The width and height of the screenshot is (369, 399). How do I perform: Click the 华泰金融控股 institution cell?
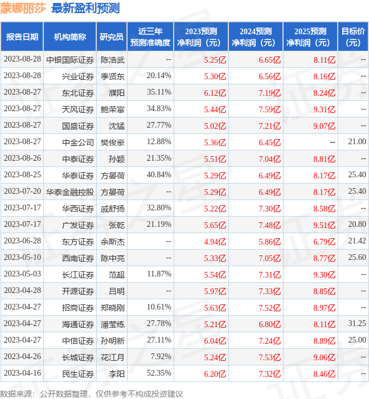[x=70, y=192]
